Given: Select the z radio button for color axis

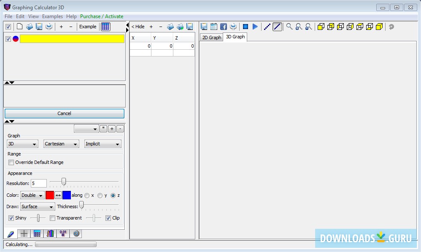Looking at the screenshot, I should click(113, 196).
